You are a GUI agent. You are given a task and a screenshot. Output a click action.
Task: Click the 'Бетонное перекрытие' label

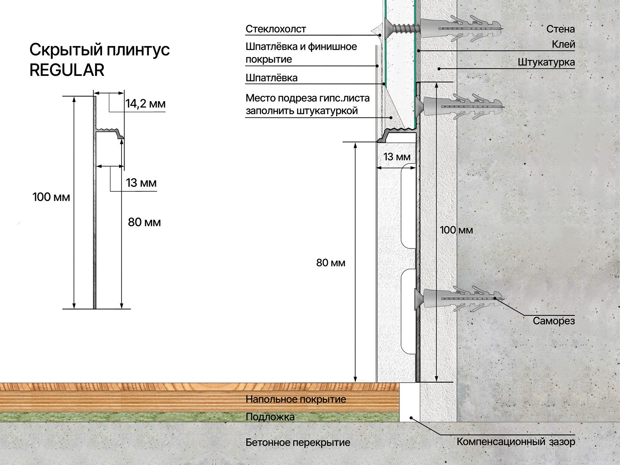(x=298, y=443)
